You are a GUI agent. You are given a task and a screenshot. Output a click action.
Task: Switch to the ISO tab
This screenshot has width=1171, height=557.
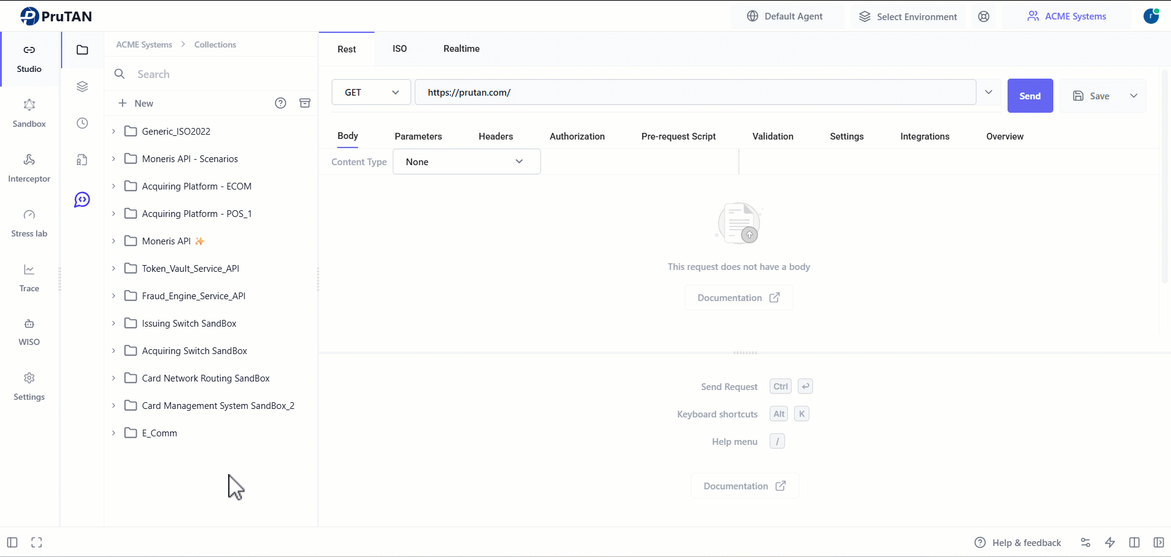pyautogui.click(x=399, y=49)
